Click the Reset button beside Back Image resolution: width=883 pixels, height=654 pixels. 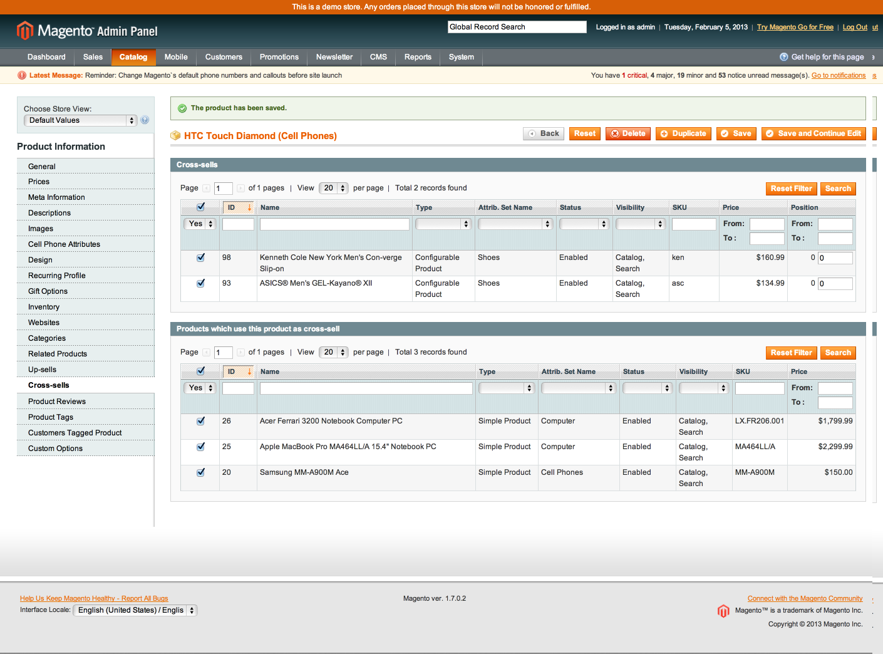(x=585, y=133)
